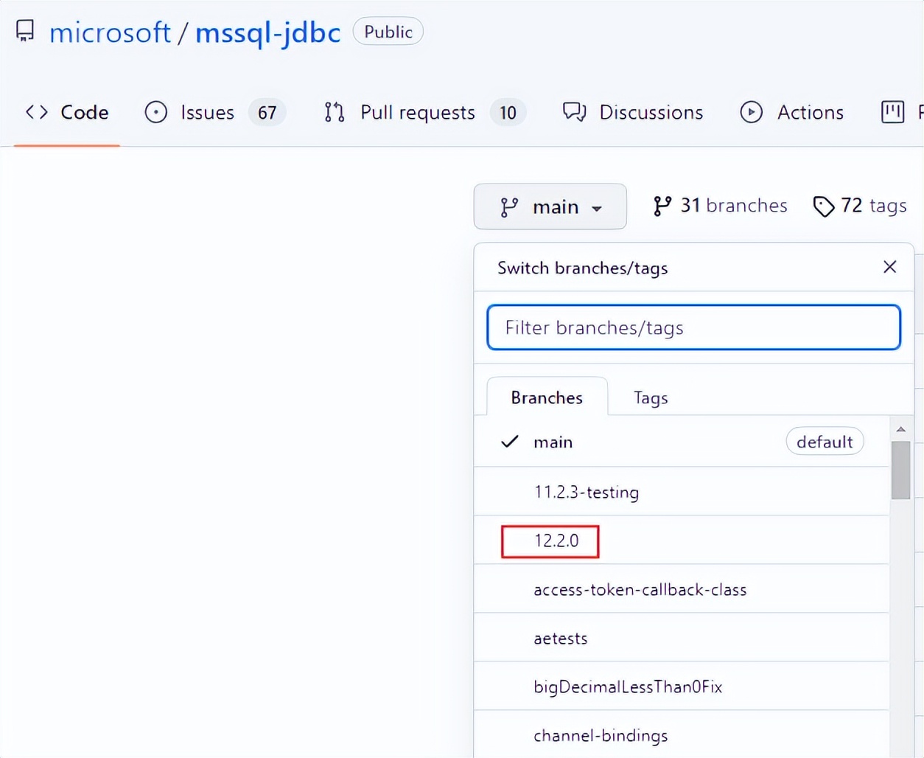
Task: Click the Issues circle-dot icon
Action: click(155, 112)
